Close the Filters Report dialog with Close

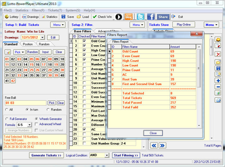pos(153,133)
